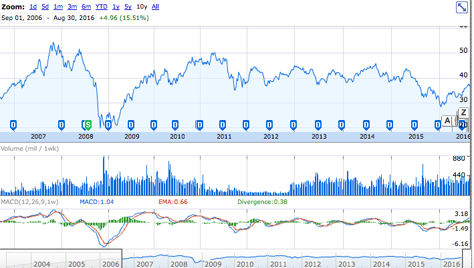Click the dividend D marker above the 2011 label

coord(223,125)
